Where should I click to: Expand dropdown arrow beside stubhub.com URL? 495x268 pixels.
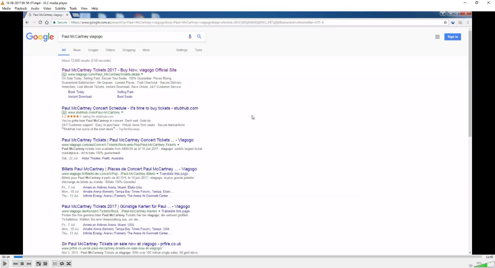(x=122, y=113)
